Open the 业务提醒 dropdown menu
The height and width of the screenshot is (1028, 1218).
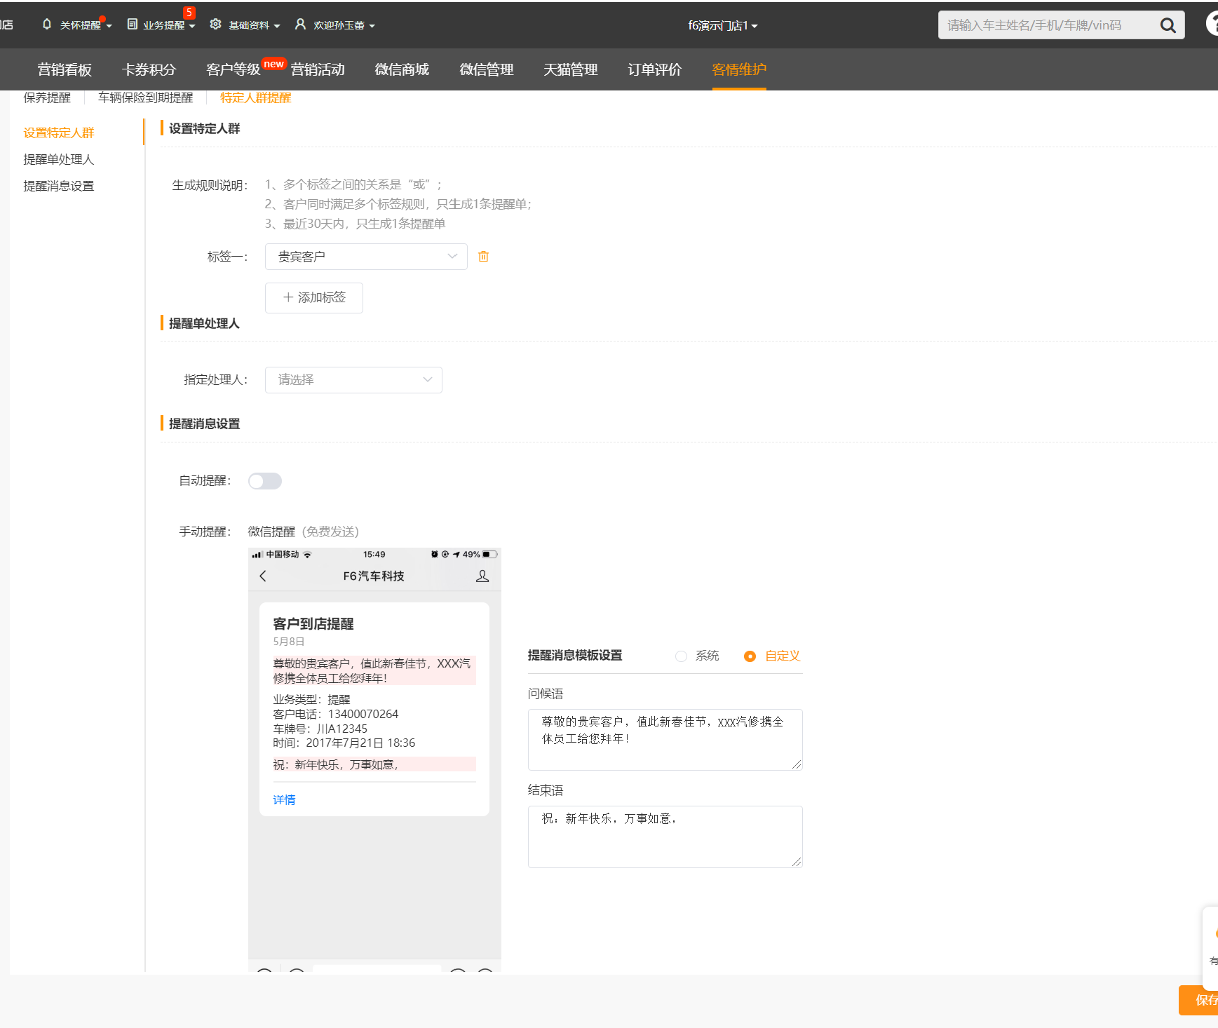(x=169, y=25)
